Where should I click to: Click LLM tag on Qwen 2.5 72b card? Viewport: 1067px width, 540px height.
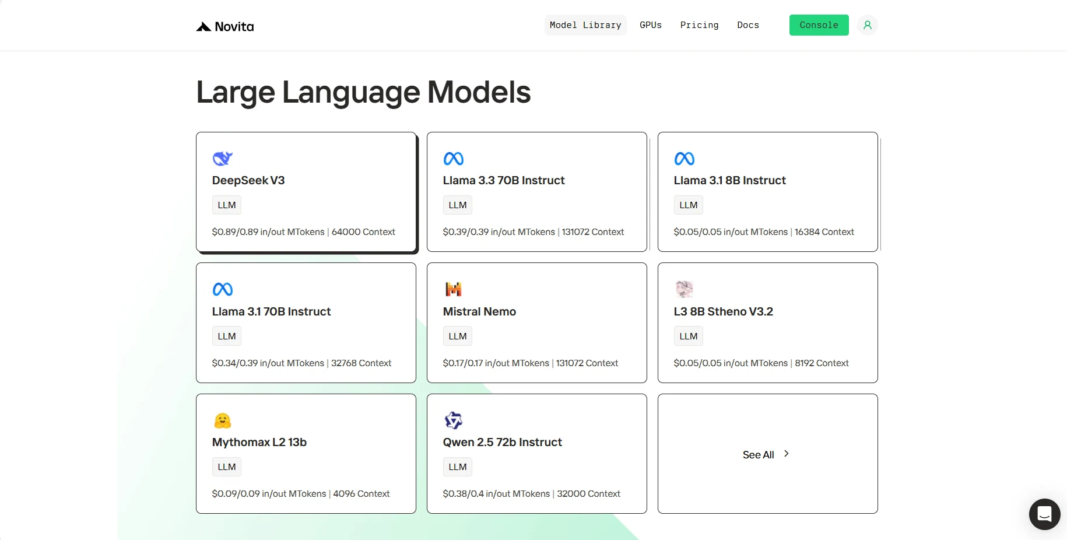click(x=458, y=467)
